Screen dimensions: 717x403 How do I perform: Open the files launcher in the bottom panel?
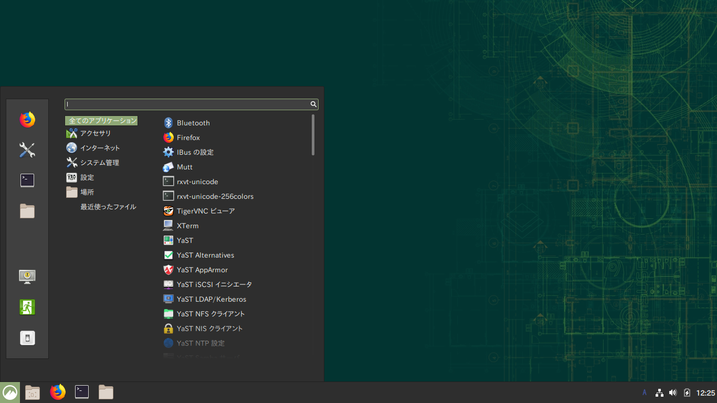coord(106,392)
